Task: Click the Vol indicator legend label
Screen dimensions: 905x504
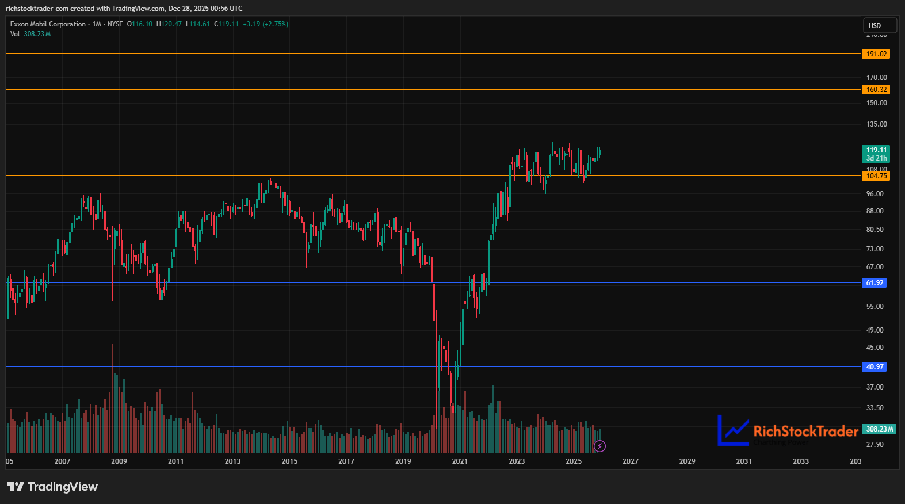Action: pyautogui.click(x=15, y=34)
